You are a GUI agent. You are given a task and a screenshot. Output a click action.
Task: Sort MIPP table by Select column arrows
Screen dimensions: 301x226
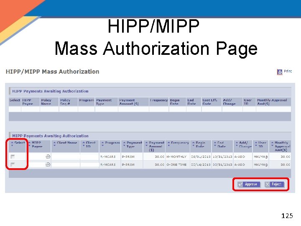[x=12, y=144]
